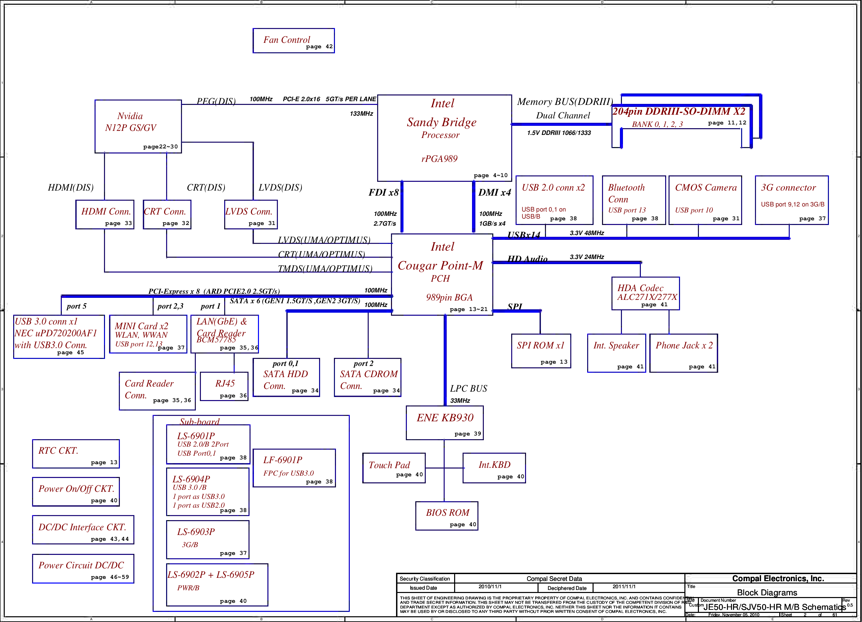Select the SPI ROM x1 block

coord(541,351)
